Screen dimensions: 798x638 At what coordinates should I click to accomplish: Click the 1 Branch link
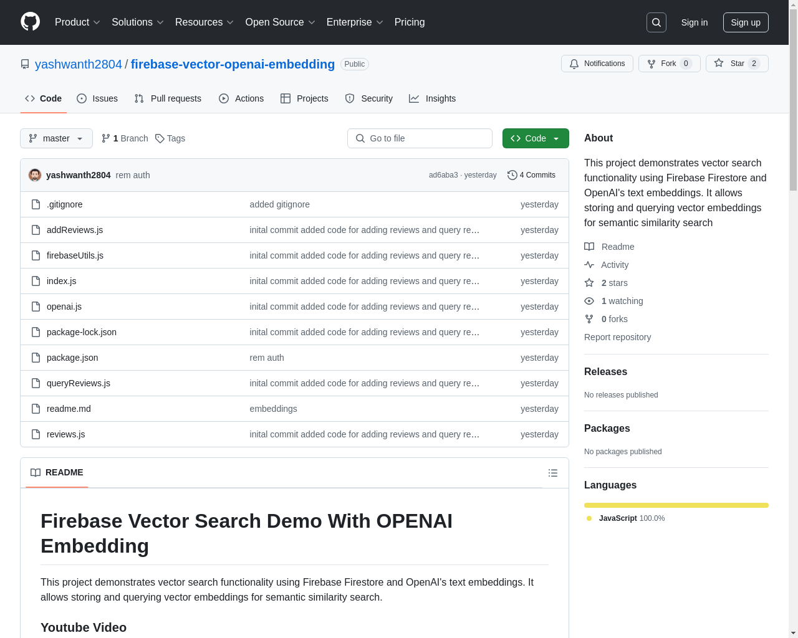click(x=125, y=138)
